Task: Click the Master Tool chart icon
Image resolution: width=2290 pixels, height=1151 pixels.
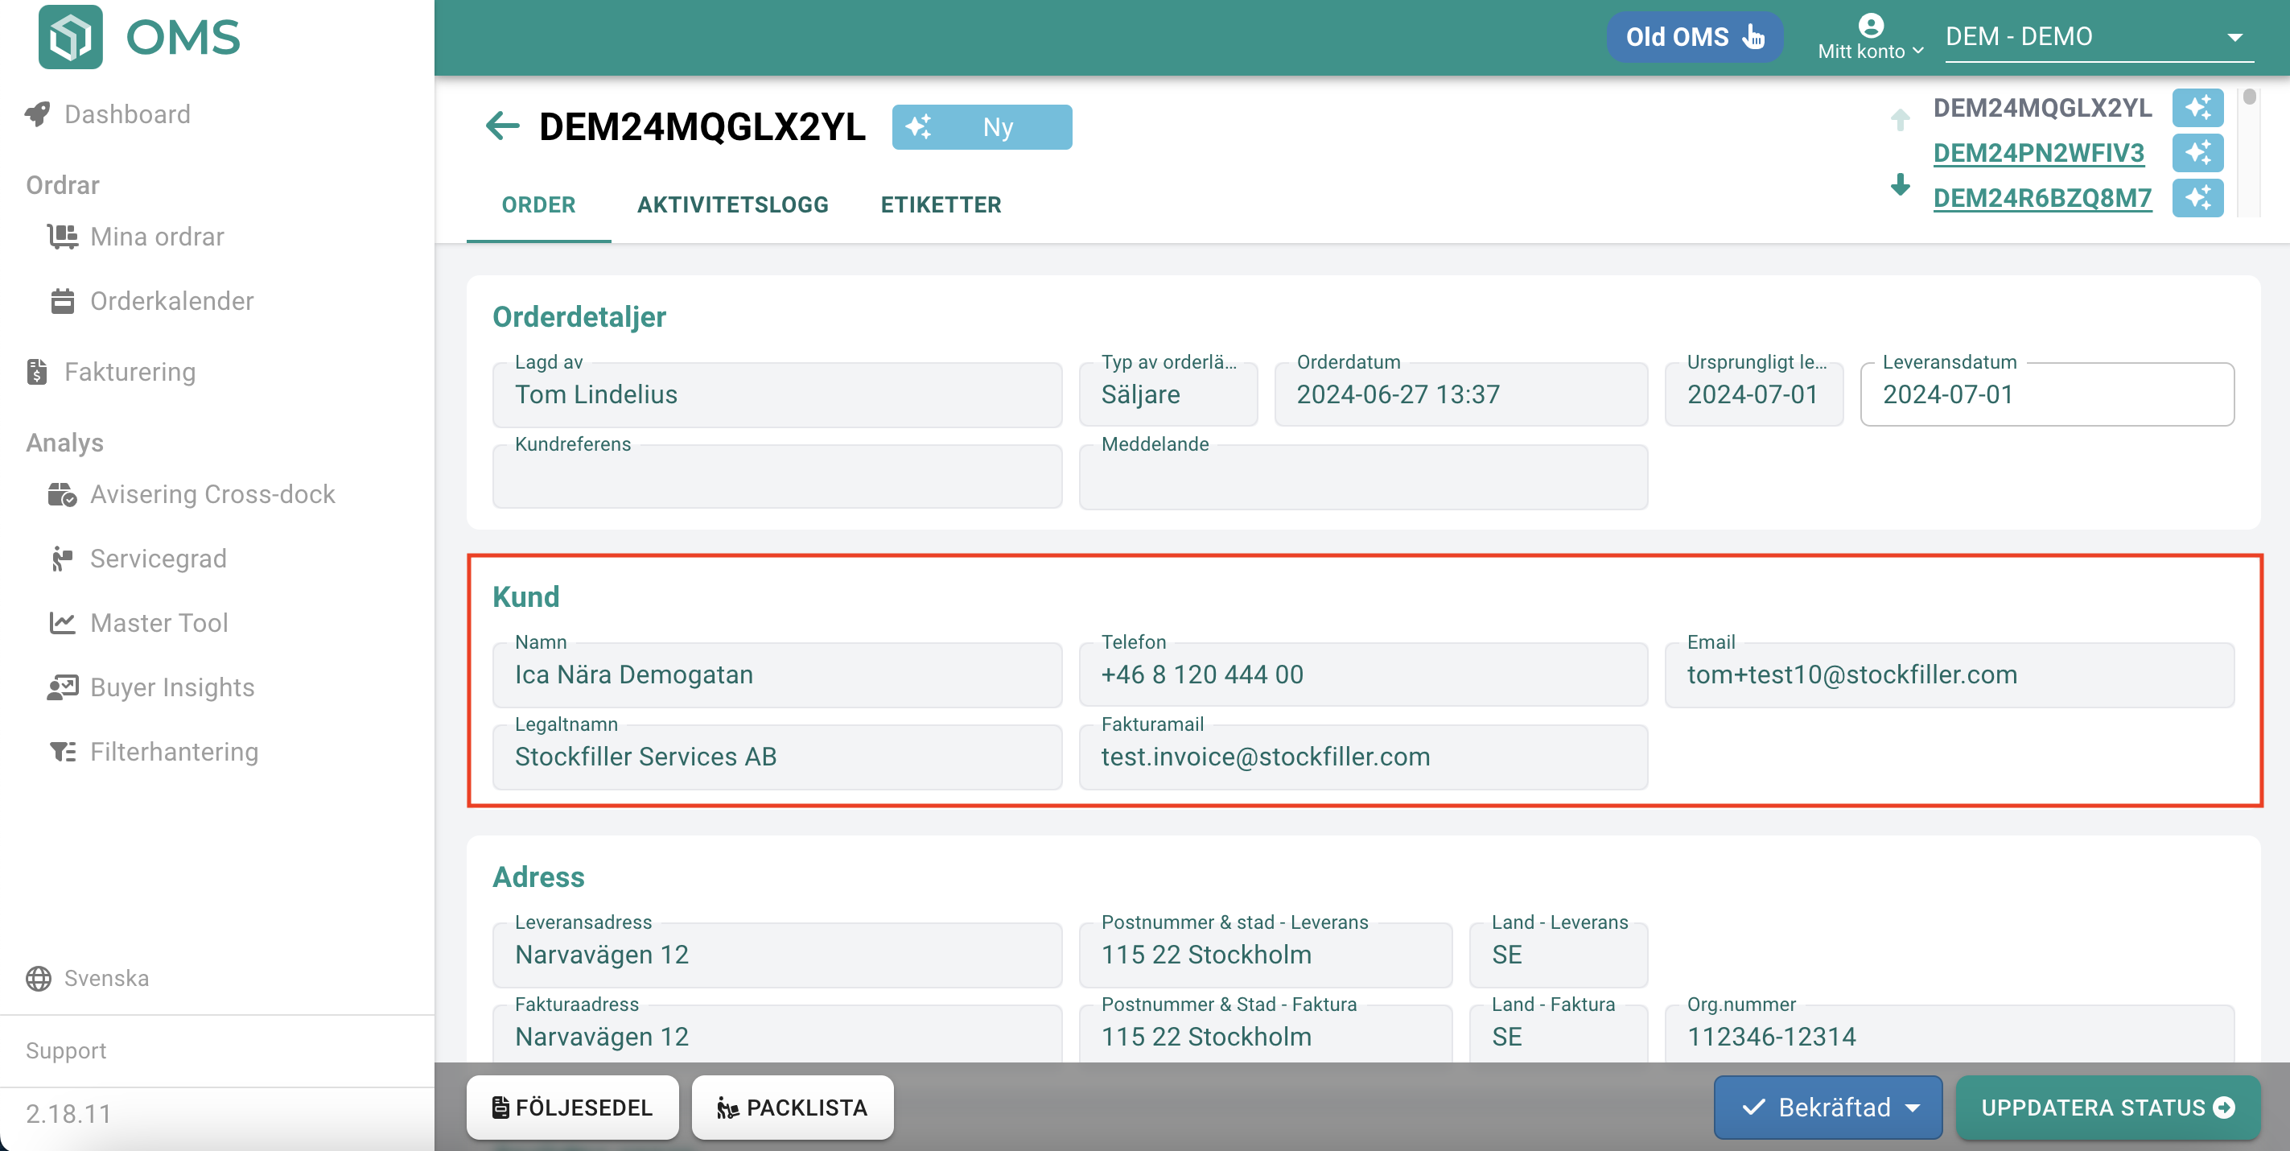Action: pos(62,623)
